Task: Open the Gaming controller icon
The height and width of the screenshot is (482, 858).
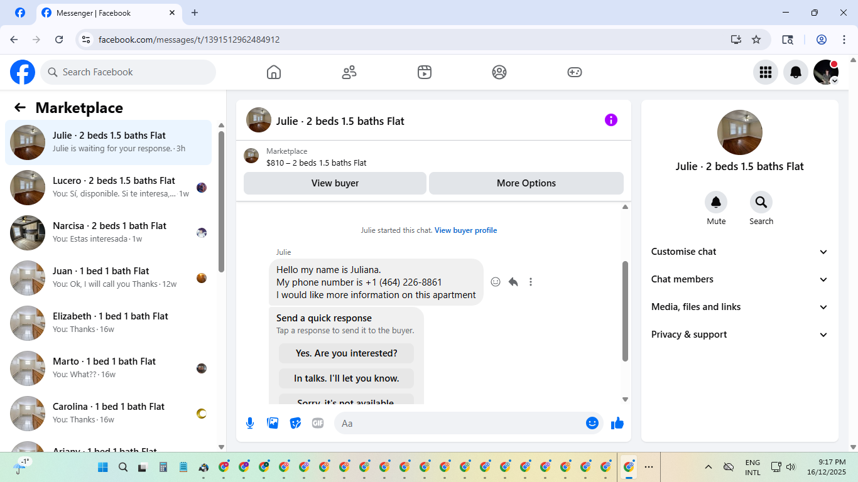Action: 575,72
